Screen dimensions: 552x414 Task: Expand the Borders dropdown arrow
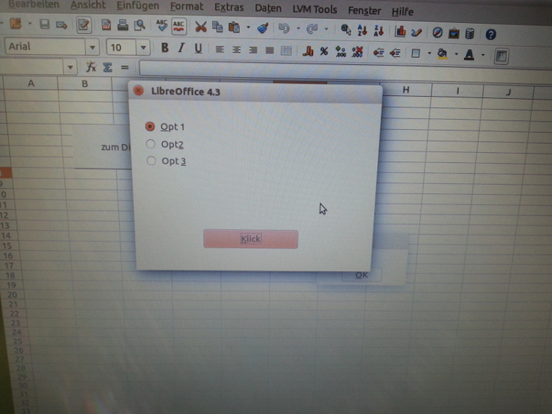point(430,53)
